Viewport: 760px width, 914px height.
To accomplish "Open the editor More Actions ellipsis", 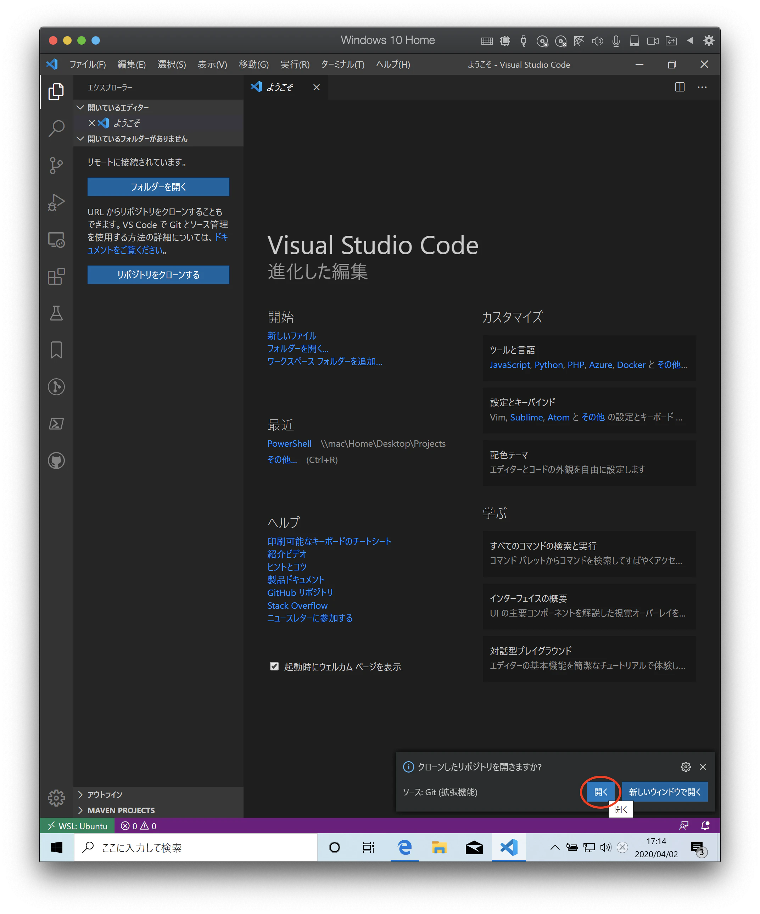I will (702, 87).
